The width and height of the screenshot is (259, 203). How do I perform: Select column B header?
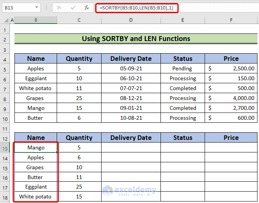pyautogui.click(x=36, y=20)
